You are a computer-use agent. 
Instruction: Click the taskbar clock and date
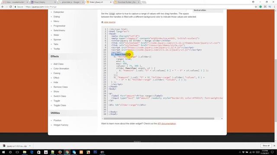[265, 152]
